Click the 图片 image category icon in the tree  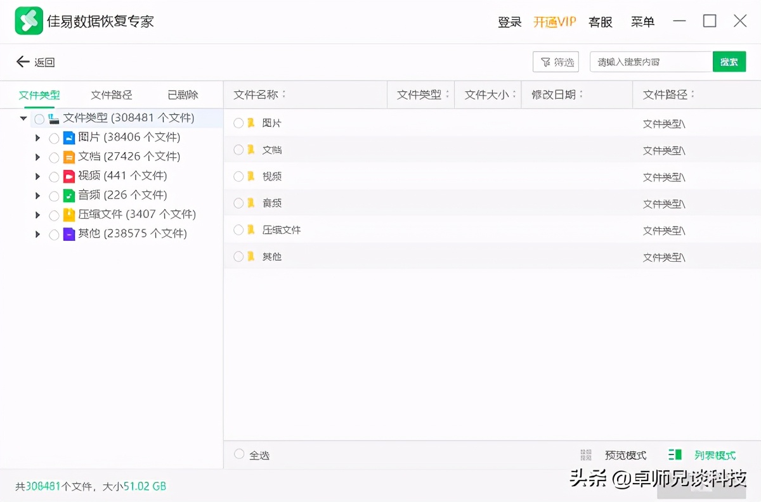70,138
